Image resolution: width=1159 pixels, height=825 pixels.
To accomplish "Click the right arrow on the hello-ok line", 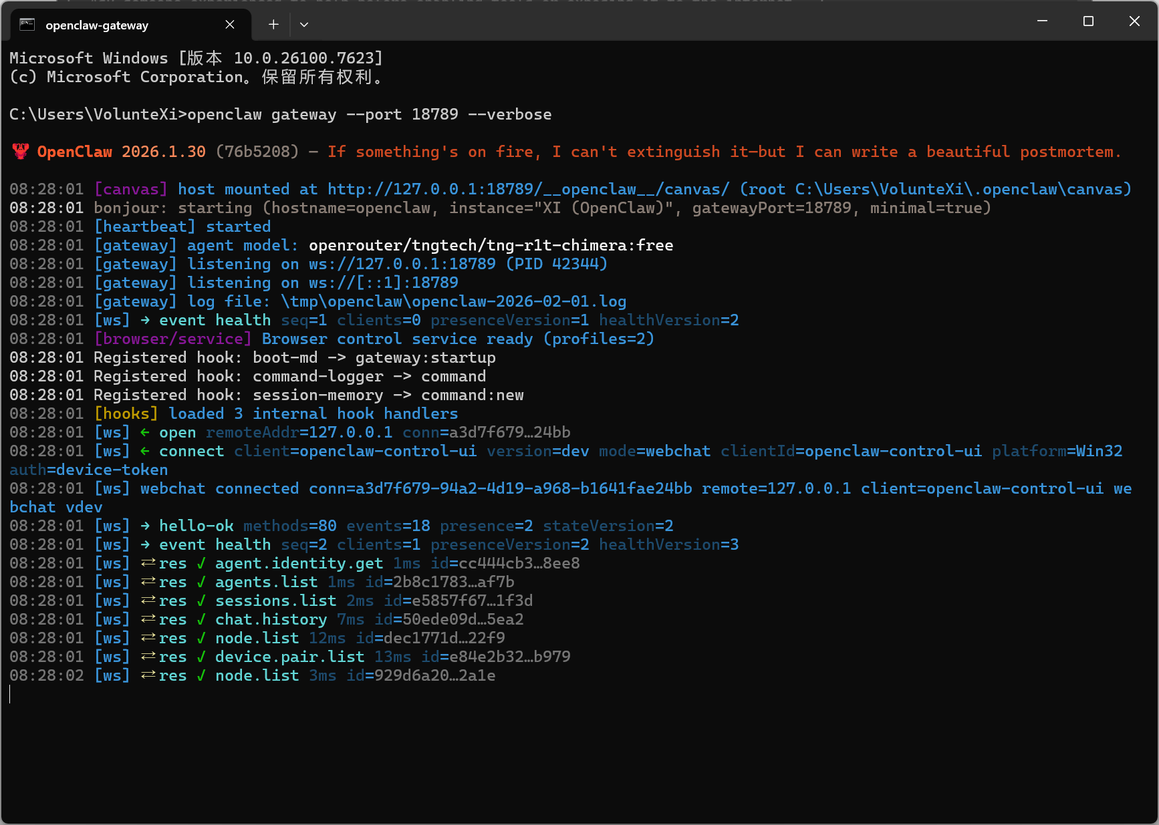I will 145,526.
